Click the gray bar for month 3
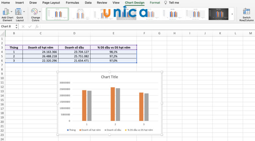 point(146,107)
